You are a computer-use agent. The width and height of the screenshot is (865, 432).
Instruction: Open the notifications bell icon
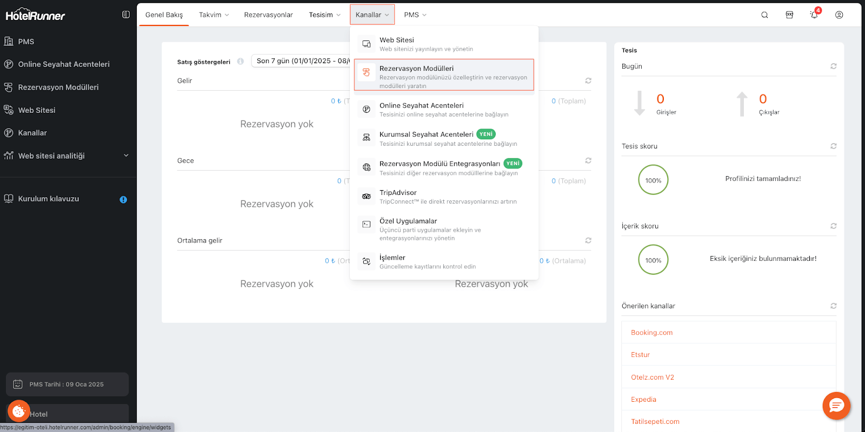[814, 15]
